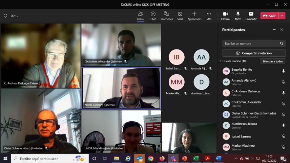290x163 pixels.
Task: Open PowerPoint from taskbar
Action: pyautogui.click(x=185, y=158)
